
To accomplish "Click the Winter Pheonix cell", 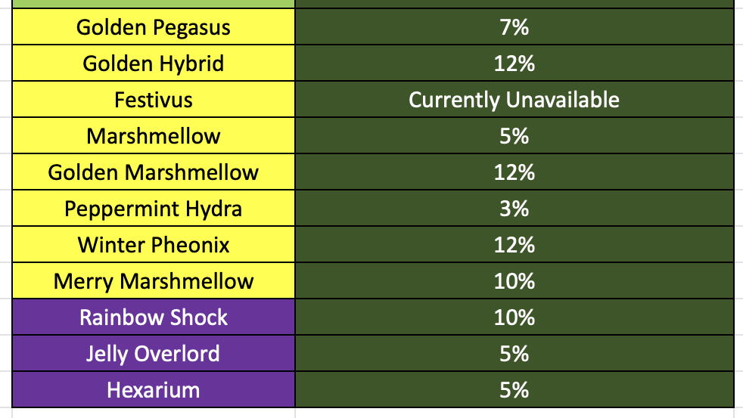I will click(154, 245).
